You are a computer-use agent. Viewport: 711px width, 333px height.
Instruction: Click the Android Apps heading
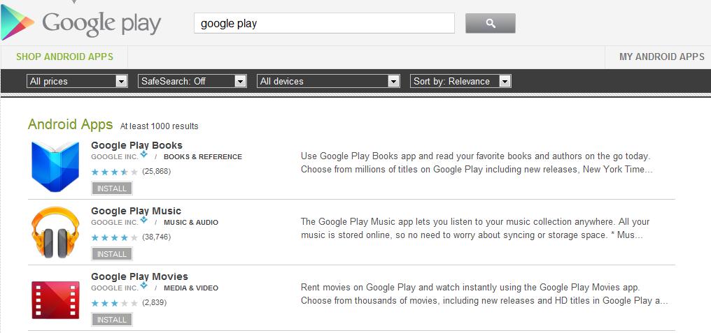pyautogui.click(x=70, y=124)
